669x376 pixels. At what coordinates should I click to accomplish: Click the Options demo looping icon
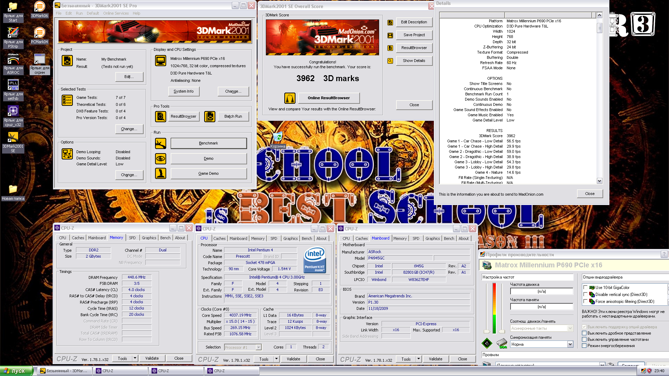pyautogui.click(x=67, y=154)
